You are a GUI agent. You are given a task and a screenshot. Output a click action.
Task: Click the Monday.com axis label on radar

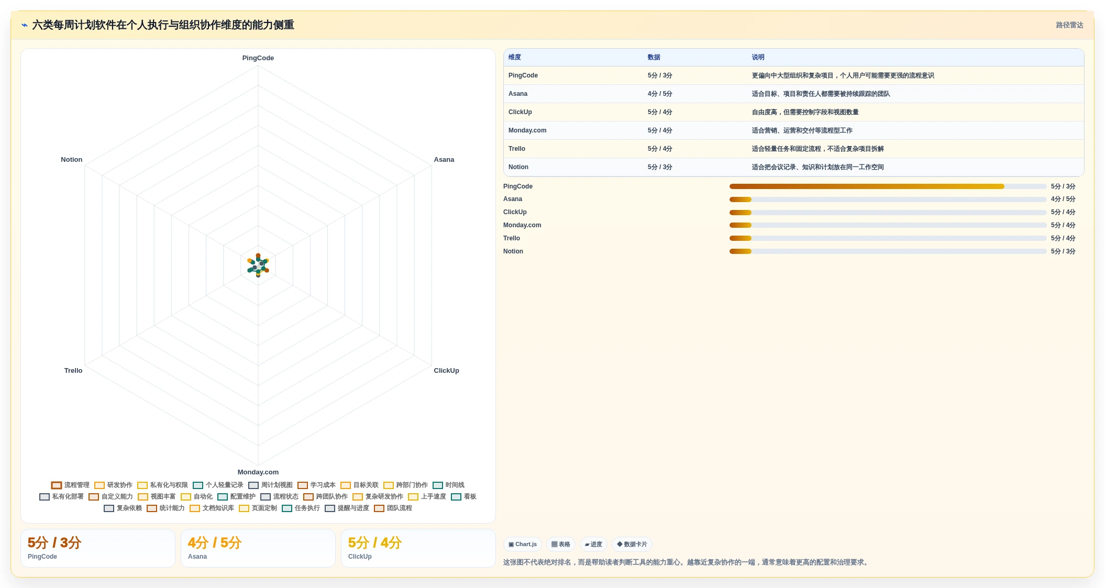coord(258,472)
